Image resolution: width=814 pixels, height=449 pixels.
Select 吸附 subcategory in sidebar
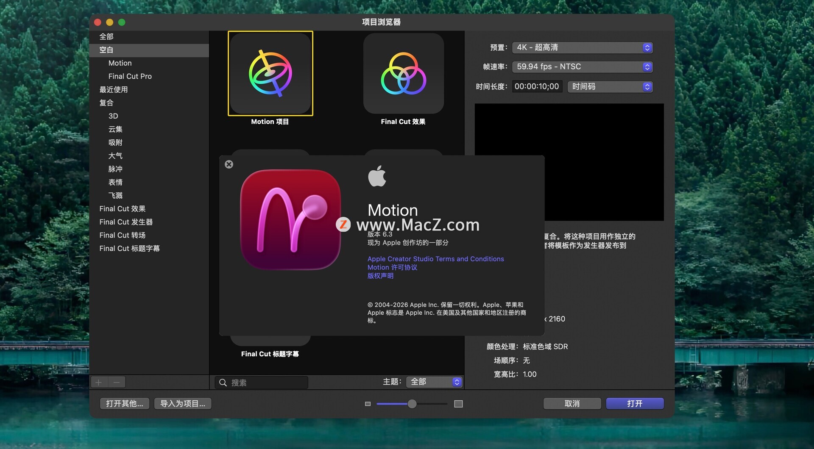149,143
